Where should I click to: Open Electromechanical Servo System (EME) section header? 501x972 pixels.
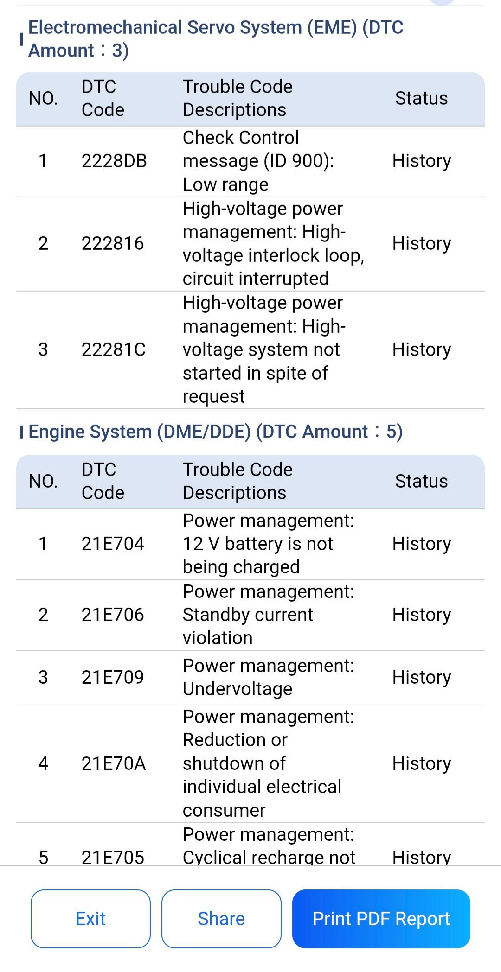pos(216,39)
